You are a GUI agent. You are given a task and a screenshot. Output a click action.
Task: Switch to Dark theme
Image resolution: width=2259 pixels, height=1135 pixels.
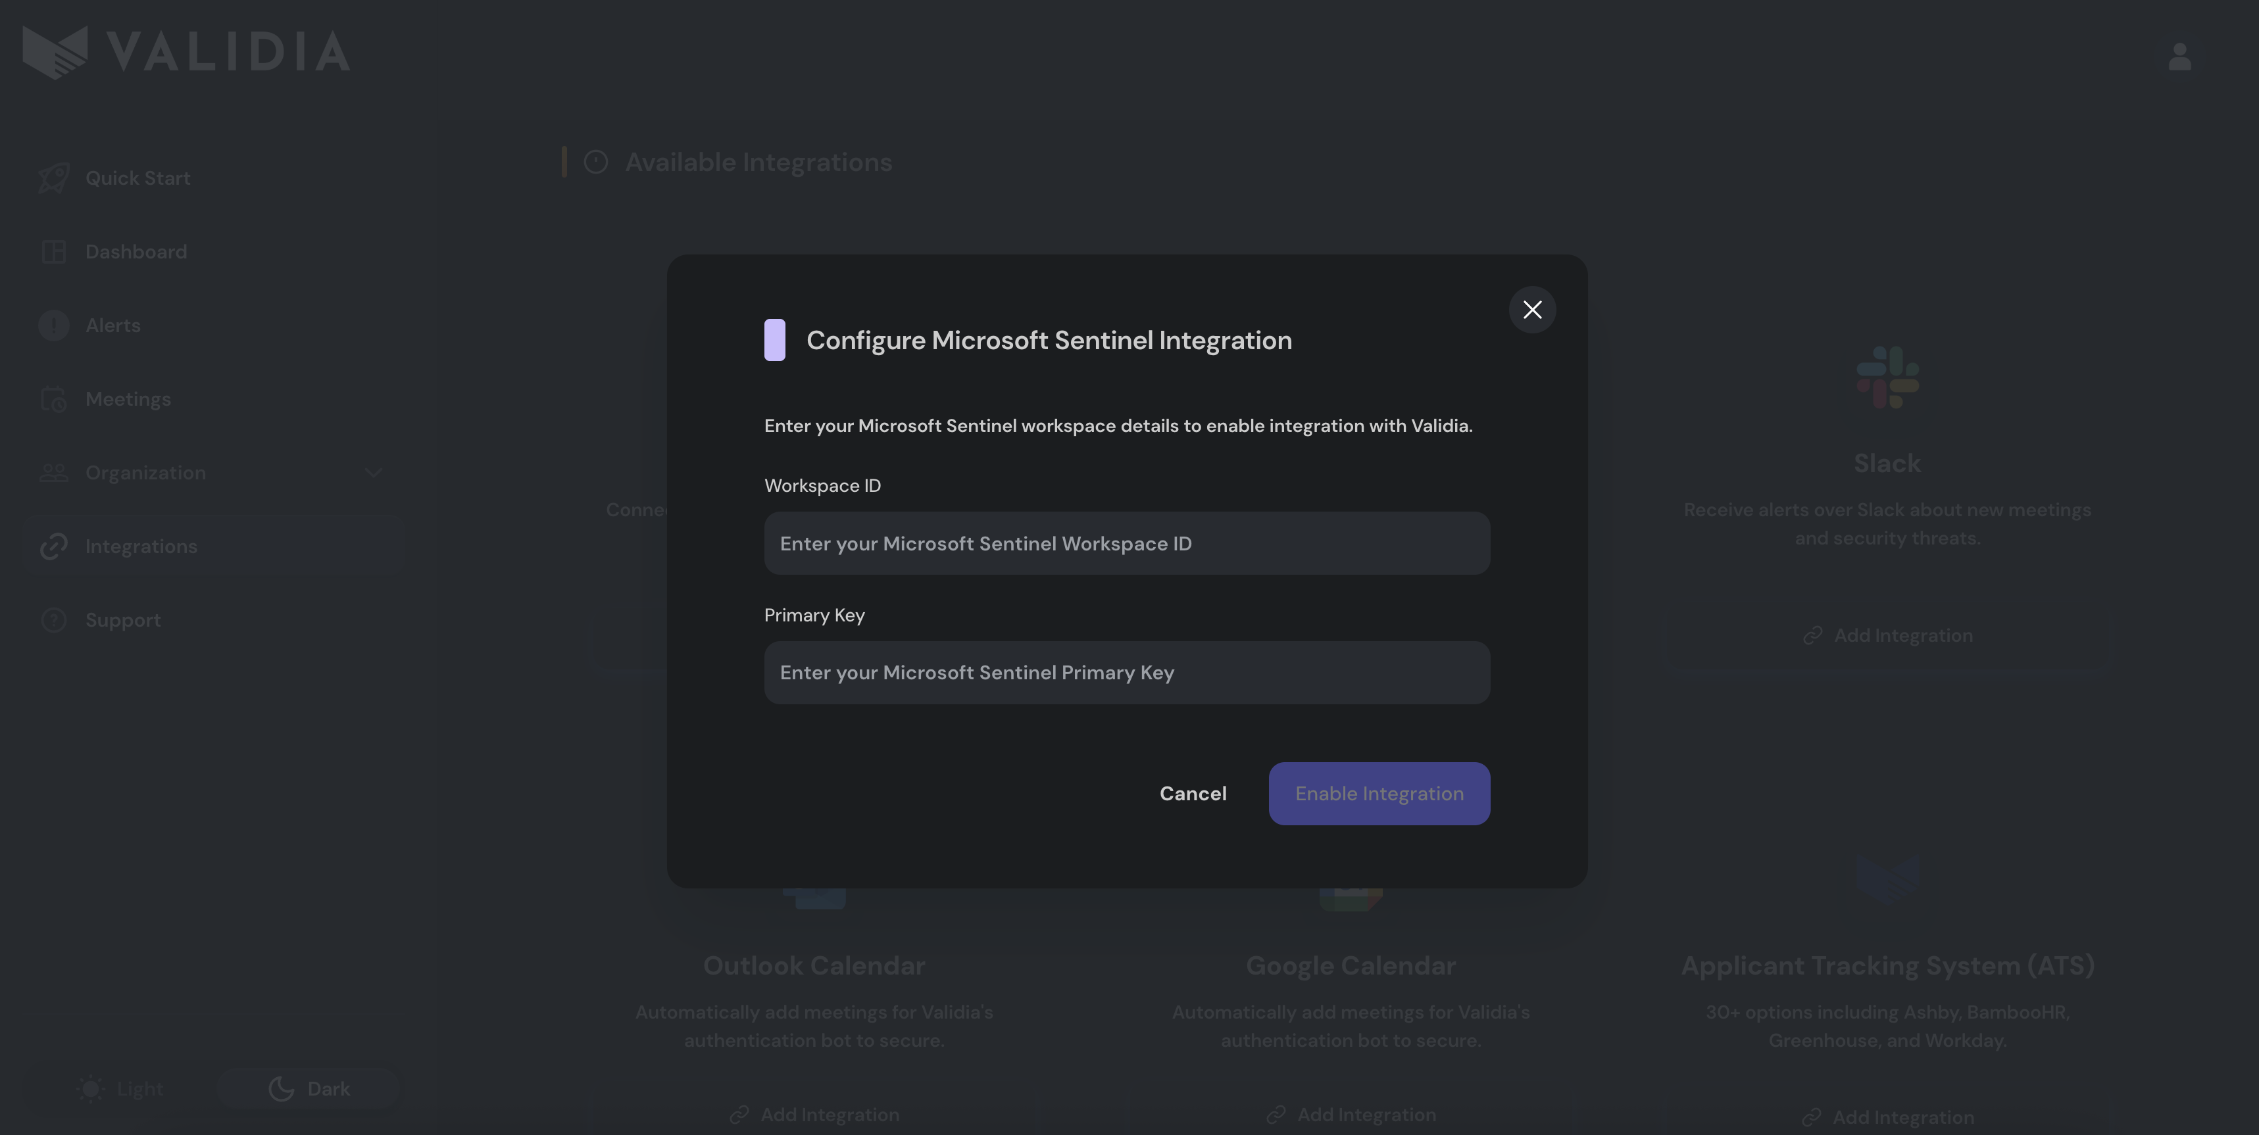[x=309, y=1088]
